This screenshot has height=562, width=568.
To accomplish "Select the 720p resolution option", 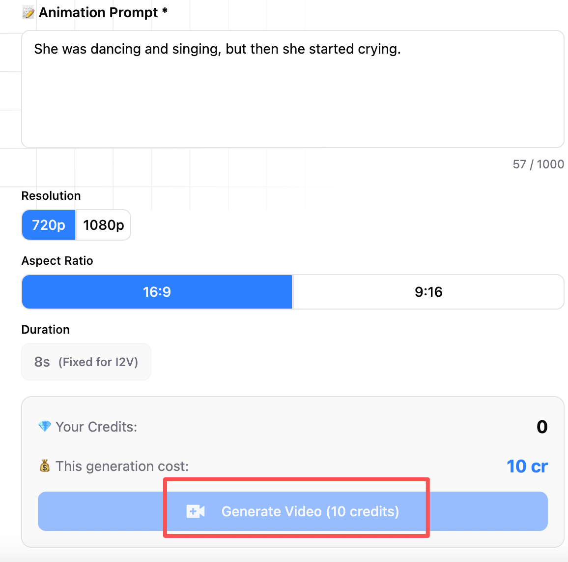I will [x=48, y=225].
